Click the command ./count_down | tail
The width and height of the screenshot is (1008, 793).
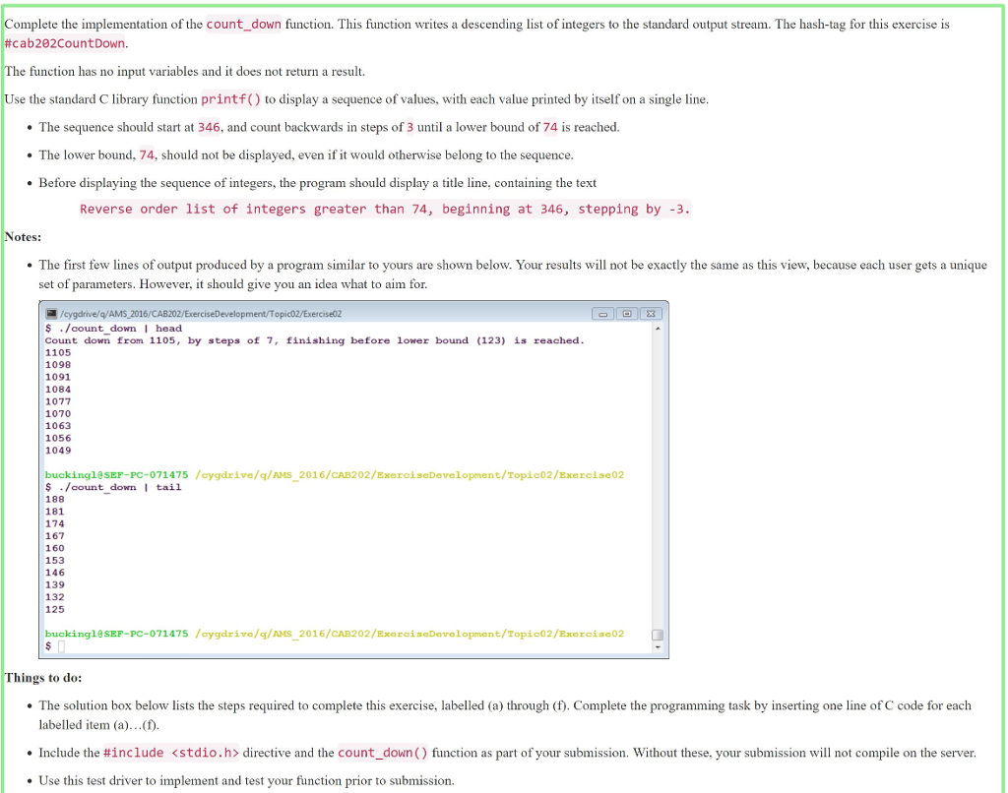(x=118, y=487)
